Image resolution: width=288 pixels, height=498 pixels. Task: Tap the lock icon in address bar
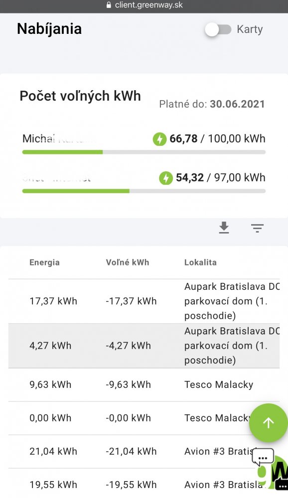109,5
